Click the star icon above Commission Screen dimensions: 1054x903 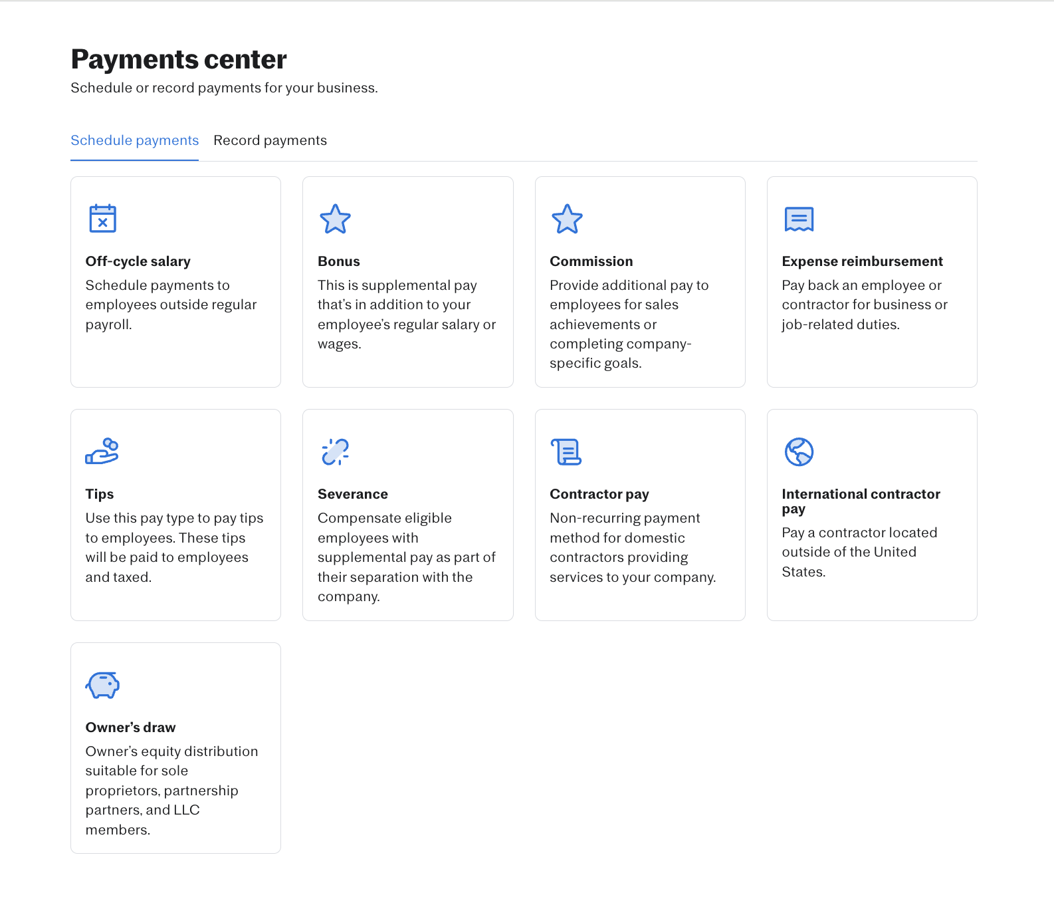567,219
